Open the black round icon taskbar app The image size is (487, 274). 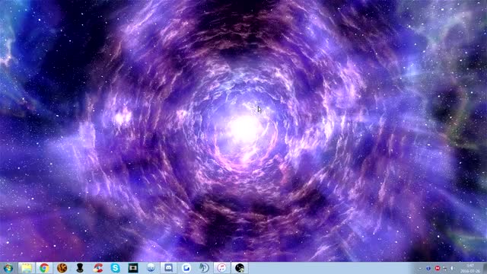[240, 268]
